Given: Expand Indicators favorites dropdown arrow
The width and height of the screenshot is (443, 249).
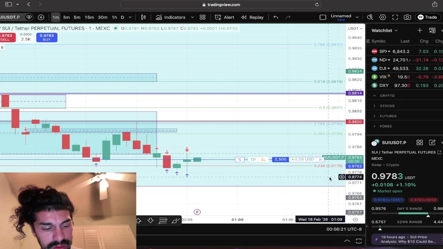Looking at the screenshot, I should tap(192, 17).
